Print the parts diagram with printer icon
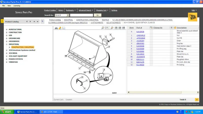The height and width of the screenshot is (114, 203). pos(56,28)
